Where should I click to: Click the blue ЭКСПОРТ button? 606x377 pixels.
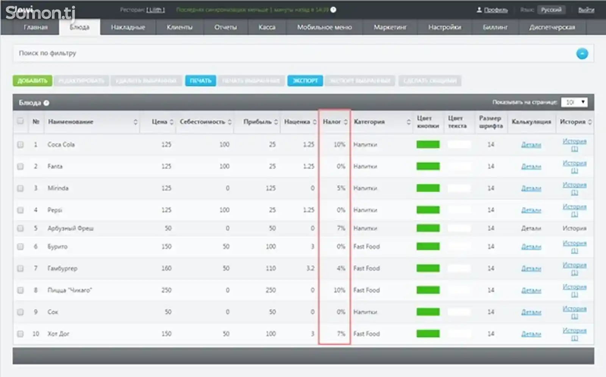point(305,81)
